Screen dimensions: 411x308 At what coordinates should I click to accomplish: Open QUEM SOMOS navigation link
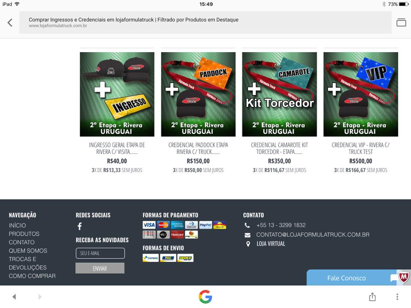click(28, 251)
